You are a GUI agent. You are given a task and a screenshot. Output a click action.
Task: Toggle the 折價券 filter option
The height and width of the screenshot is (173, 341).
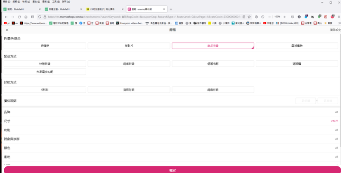tap(45, 46)
